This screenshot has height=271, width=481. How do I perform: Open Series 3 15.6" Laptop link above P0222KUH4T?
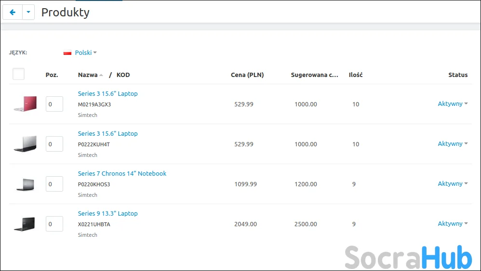pyautogui.click(x=107, y=133)
